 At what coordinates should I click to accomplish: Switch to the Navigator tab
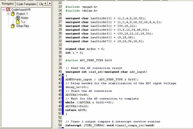coord(8,4)
